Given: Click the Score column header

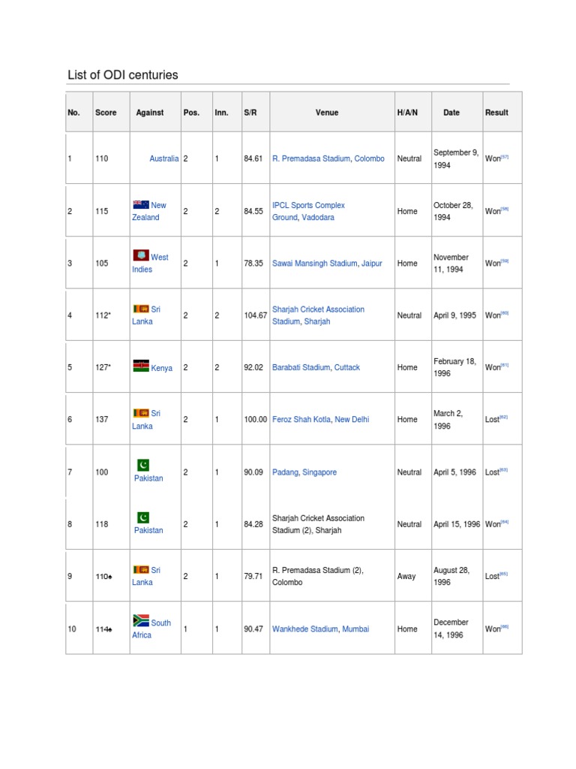Looking at the screenshot, I should pyautogui.click(x=106, y=113).
